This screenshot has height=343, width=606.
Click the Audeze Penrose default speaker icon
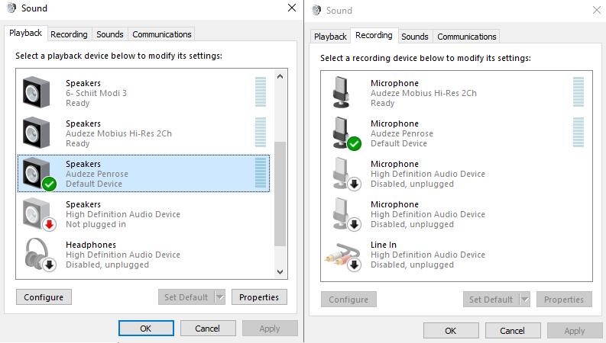tap(39, 174)
